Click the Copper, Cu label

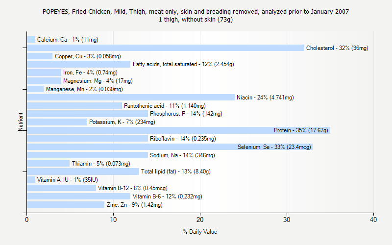88,56
